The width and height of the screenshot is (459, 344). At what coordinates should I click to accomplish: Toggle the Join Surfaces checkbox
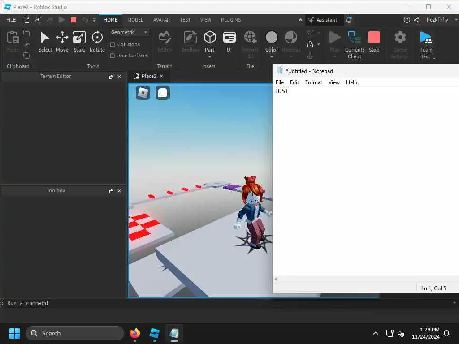[112, 56]
